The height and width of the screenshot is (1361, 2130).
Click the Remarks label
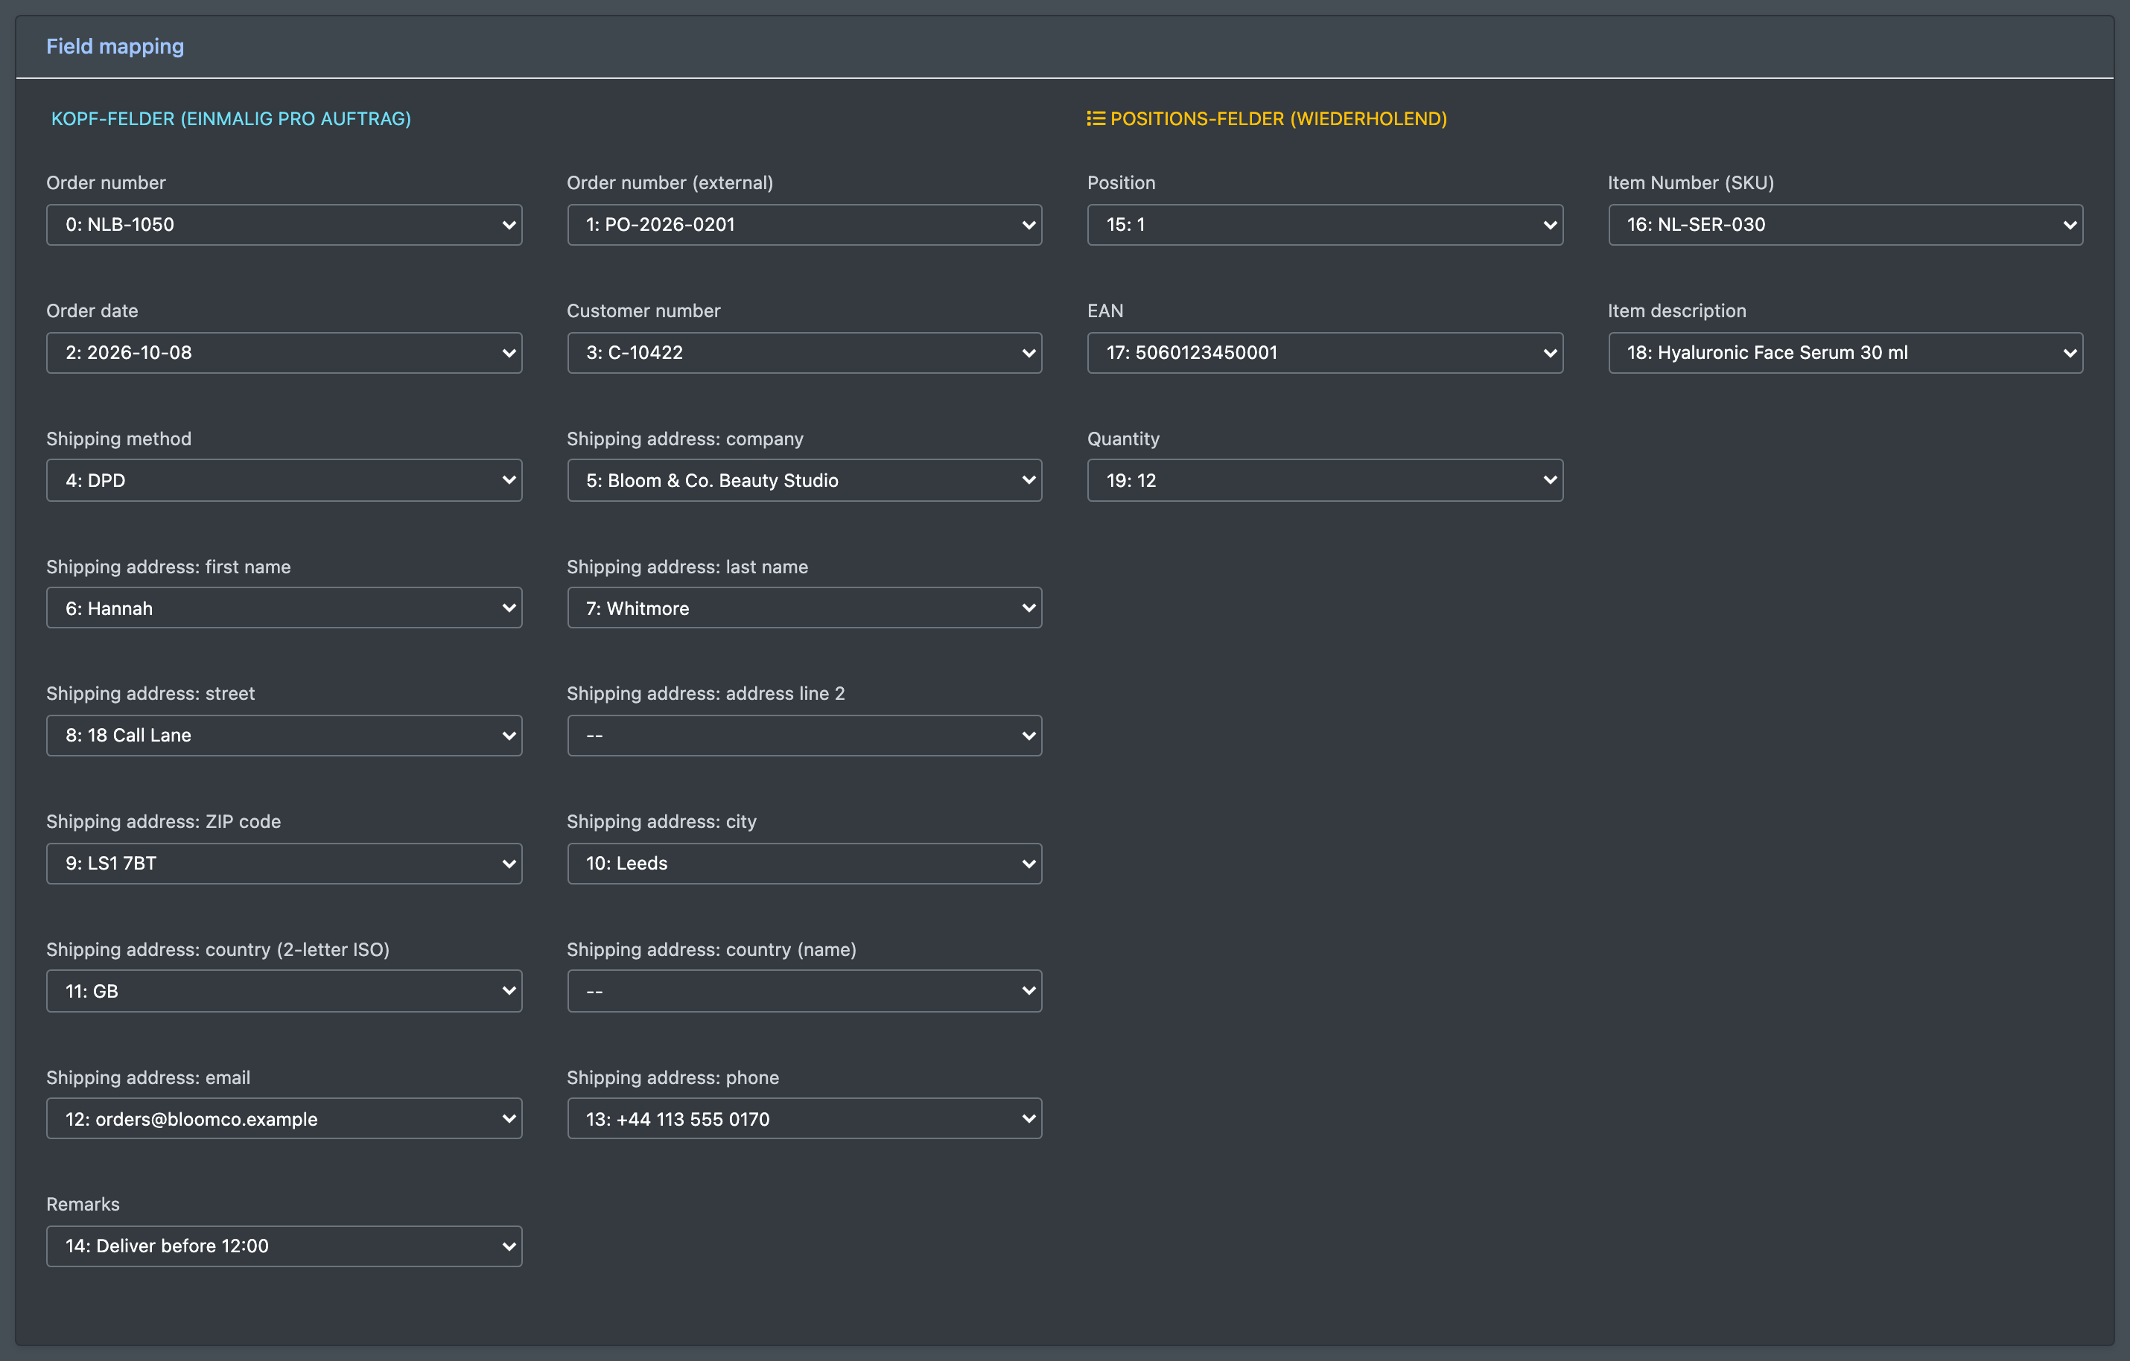point(82,1205)
